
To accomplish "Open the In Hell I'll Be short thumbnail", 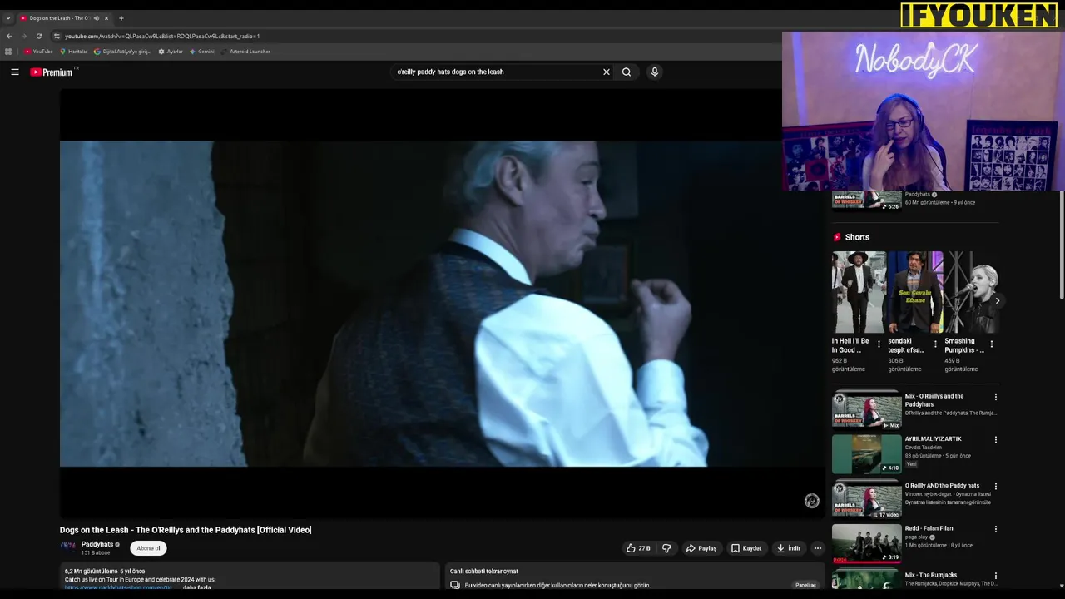I will [859, 292].
